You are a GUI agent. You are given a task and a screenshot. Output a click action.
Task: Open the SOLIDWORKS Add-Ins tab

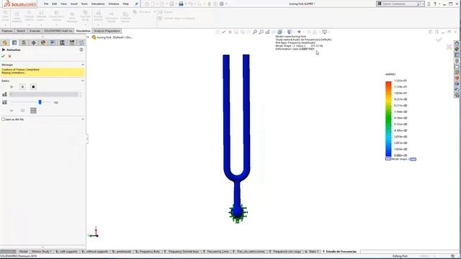(x=58, y=31)
